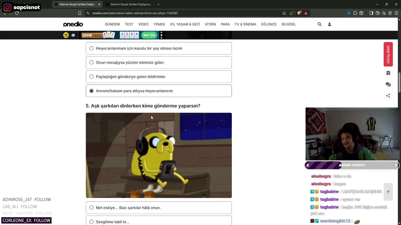401x225 pixels.
Task: Select 'Onun mesajıysa yüzüm istemsiz güler'
Action: [159, 62]
